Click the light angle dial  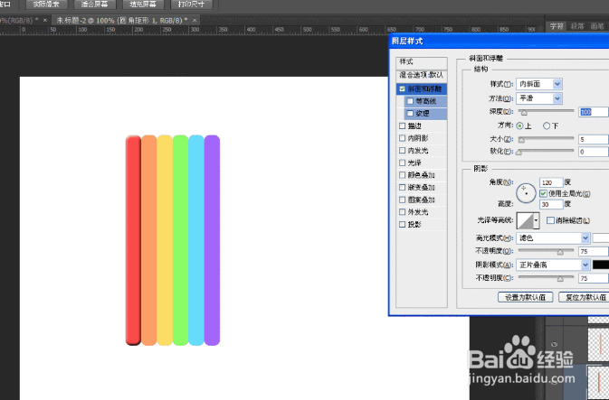pyautogui.click(x=526, y=193)
